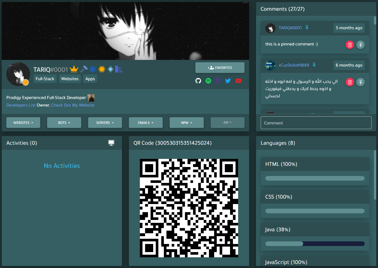This screenshot has width=378, height=268.
Task: Click the pin icon next to xCuzSkillz#9889 name
Action: point(314,65)
